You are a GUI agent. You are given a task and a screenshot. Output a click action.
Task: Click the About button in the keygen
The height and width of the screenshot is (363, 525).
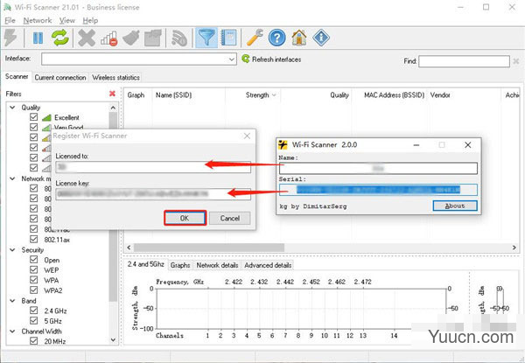coord(455,206)
